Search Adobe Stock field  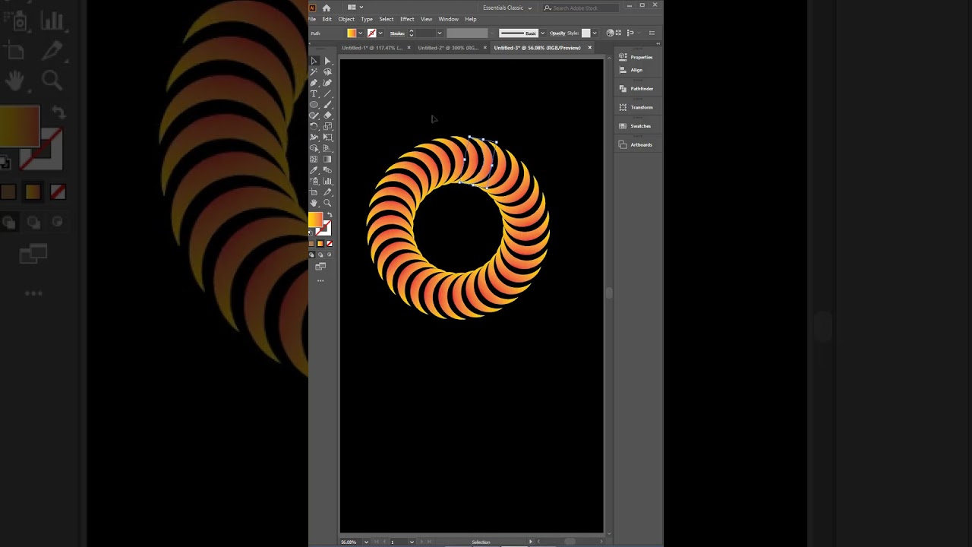tap(581, 8)
